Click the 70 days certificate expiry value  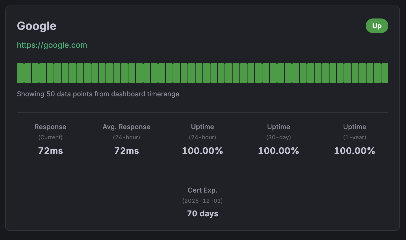pos(202,214)
